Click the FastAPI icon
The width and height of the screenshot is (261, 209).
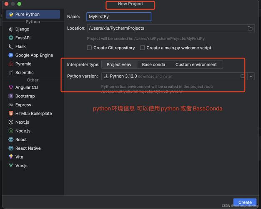(x=11, y=38)
